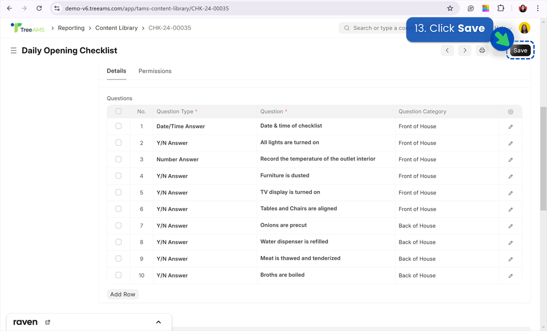This screenshot has width=547, height=331.
Task: Click Number Answer cell in row 3
Action: [x=205, y=160]
